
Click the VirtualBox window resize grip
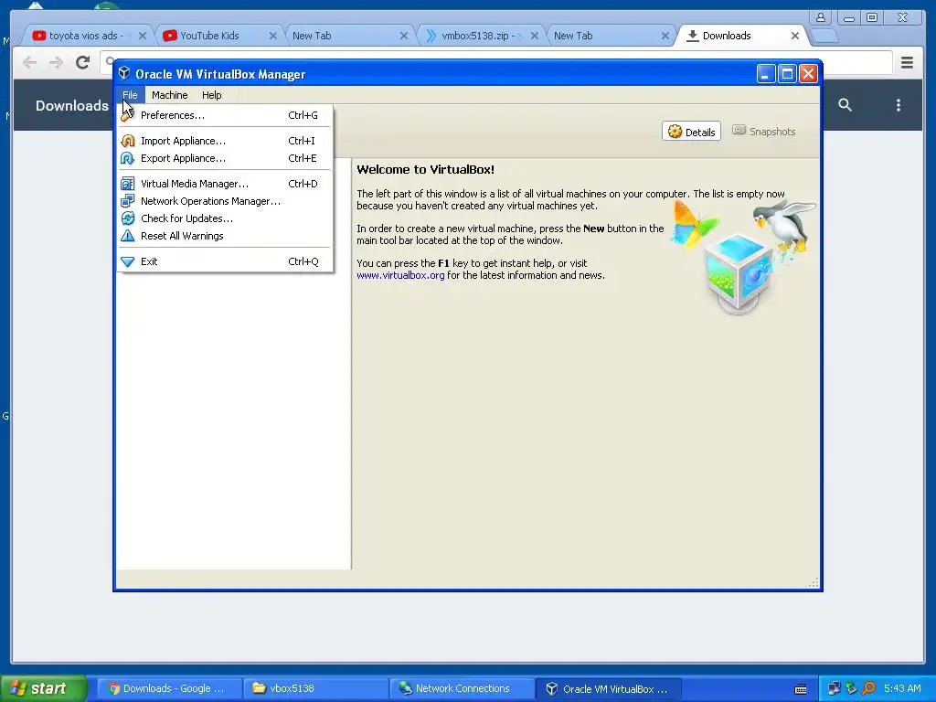coord(814,582)
